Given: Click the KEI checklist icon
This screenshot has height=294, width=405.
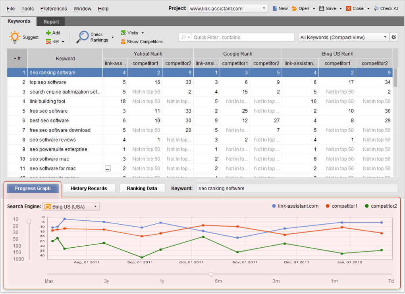Looking at the screenshot, I should (48, 42).
